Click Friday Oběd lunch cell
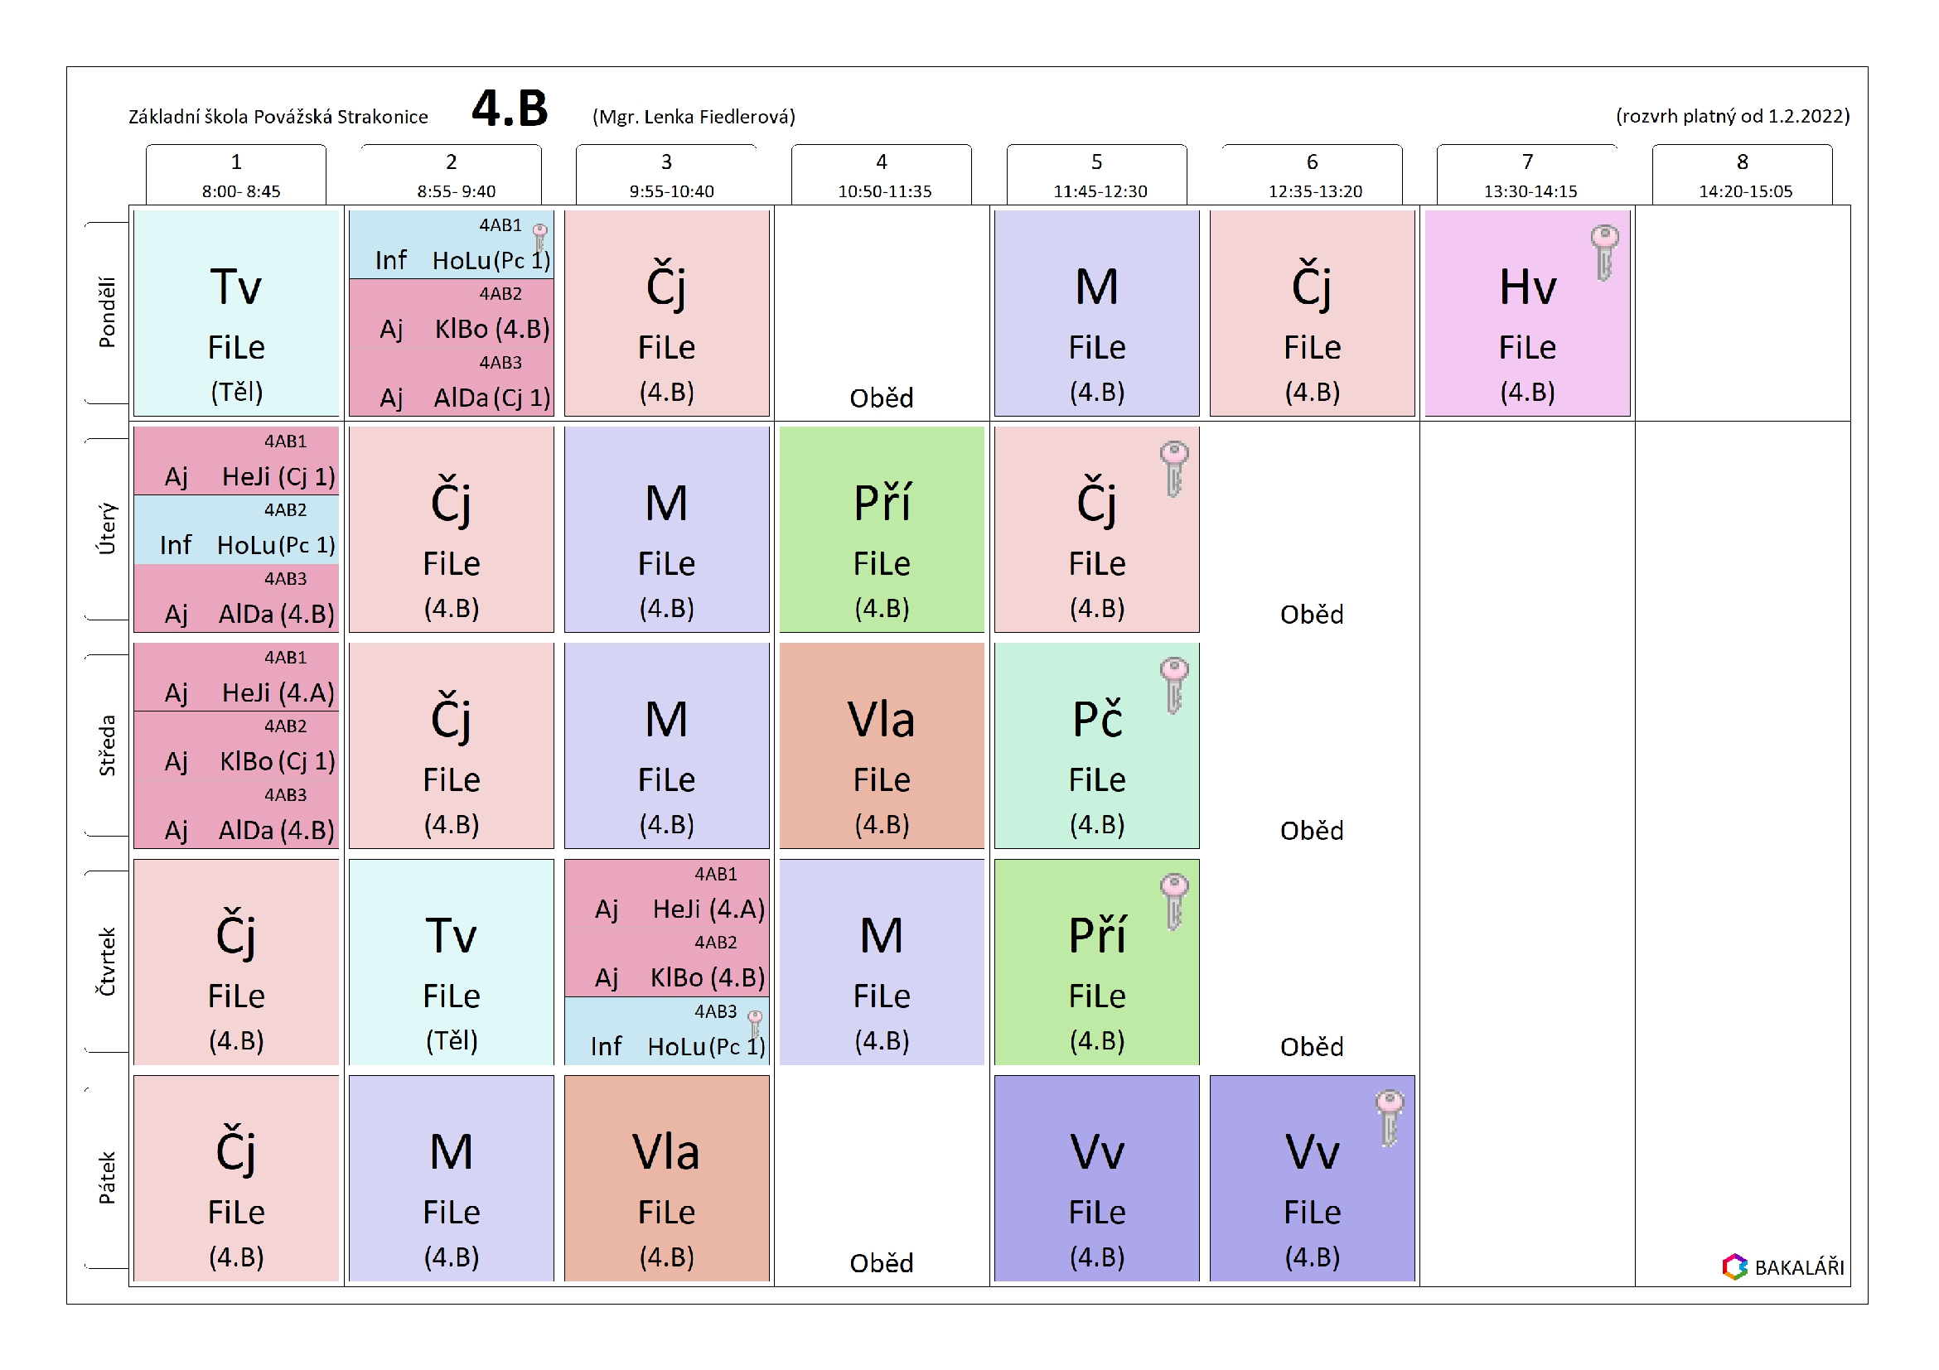1939x1370 pixels. (x=881, y=1262)
